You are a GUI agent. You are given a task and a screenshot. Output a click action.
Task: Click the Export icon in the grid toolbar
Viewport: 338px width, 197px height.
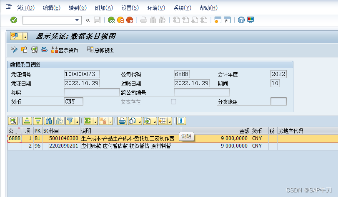tap(147, 121)
